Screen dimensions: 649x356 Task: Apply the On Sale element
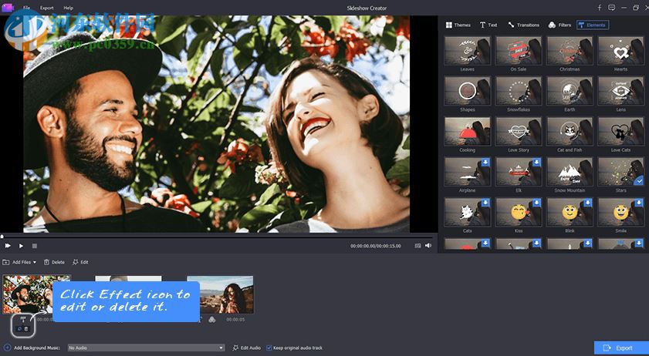pyautogui.click(x=519, y=51)
